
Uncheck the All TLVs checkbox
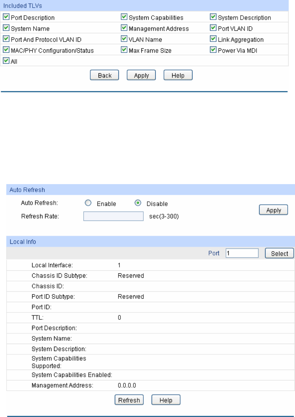click(6, 61)
